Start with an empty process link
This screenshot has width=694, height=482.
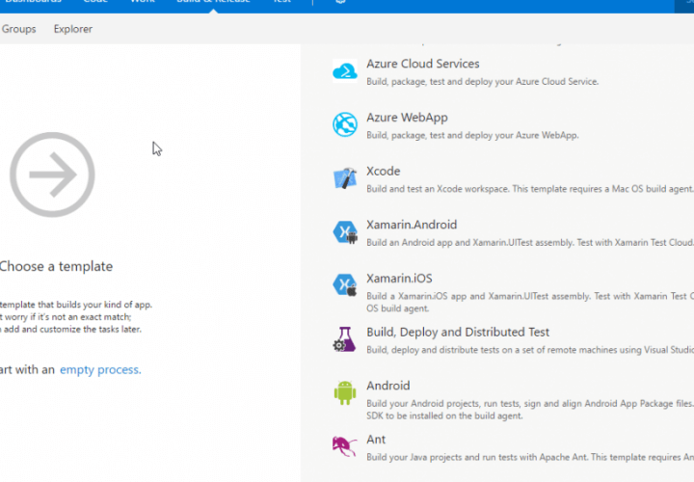(x=100, y=369)
